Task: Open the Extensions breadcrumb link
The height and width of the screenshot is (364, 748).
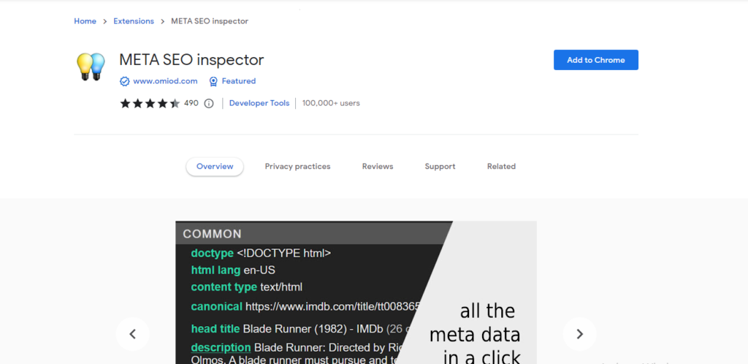Action: [134, 21]
